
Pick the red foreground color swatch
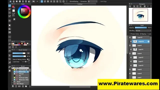[x=13, y=7]
